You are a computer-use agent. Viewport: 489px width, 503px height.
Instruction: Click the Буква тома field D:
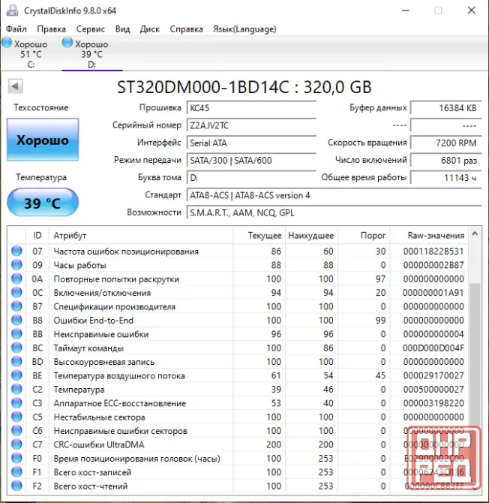tap(251, 177)
